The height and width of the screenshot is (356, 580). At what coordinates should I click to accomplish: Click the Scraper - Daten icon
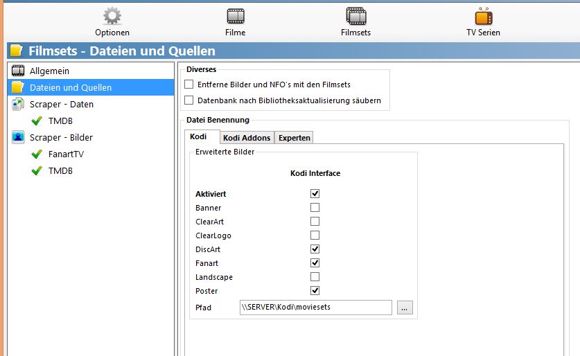pyautogui.click(x=18, y=104)
